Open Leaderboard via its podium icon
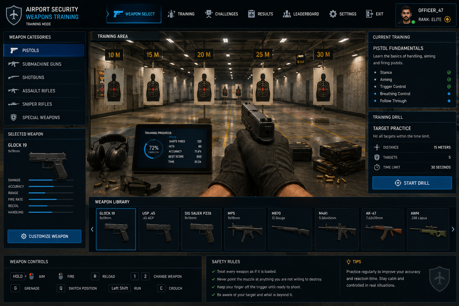Image resolution: width=459 pixels, height=306 pixels. (287, 14)
